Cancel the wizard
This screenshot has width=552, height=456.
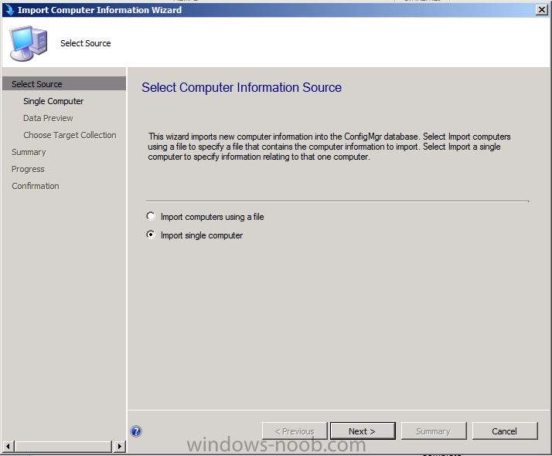pos(505,431)
